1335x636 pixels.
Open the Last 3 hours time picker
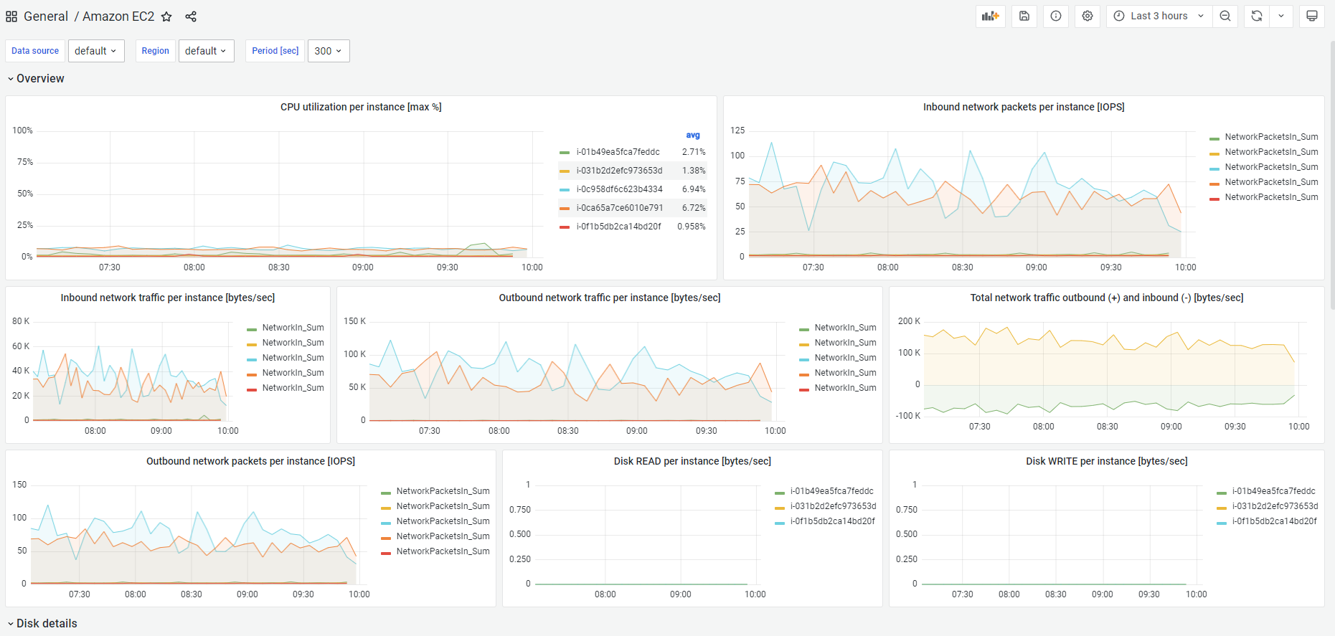pos(1159,16)
